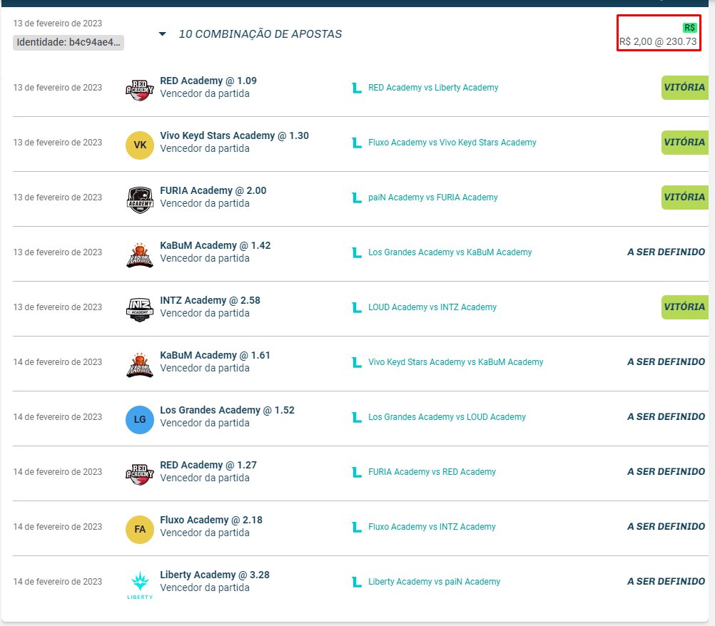Click League icon beside Fluxo vs INTZ
715x626 pixels.
point(357,527)
